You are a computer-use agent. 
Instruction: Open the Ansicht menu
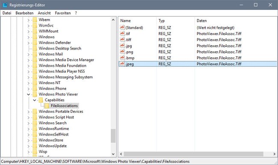44,13
